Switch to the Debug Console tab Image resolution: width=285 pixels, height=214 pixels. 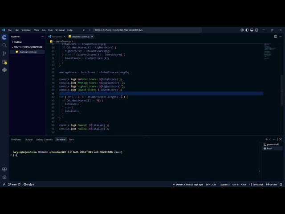pyautogui.click(x=45, y=140)
